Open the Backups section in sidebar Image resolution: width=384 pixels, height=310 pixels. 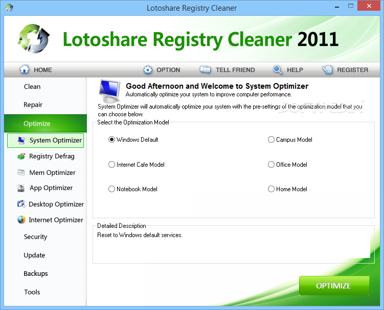pos(36,274)
